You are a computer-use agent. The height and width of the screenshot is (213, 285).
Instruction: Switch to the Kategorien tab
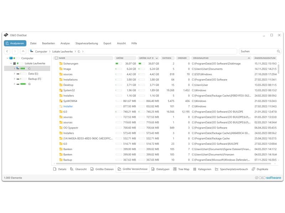[x=202, y=169]
